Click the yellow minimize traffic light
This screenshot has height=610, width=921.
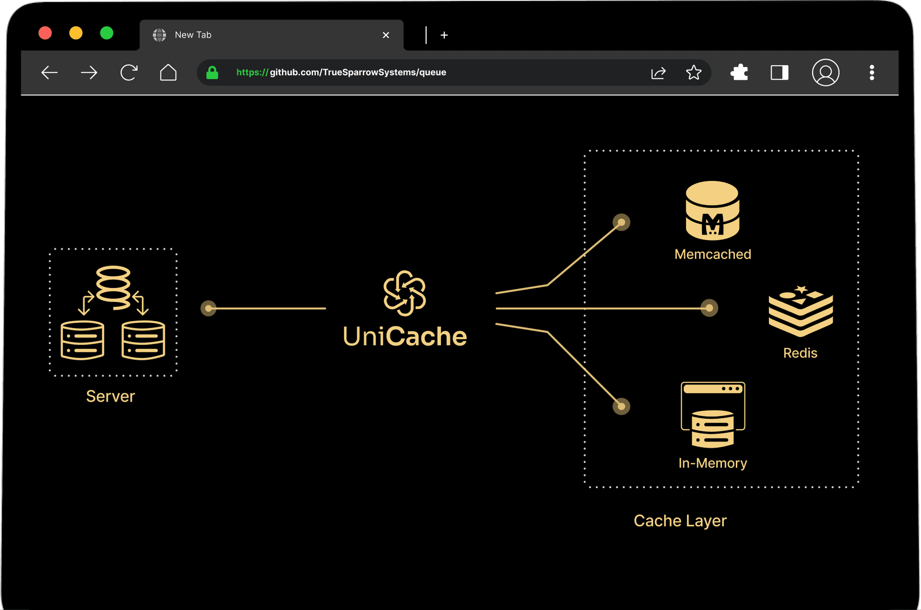[76, 33]
